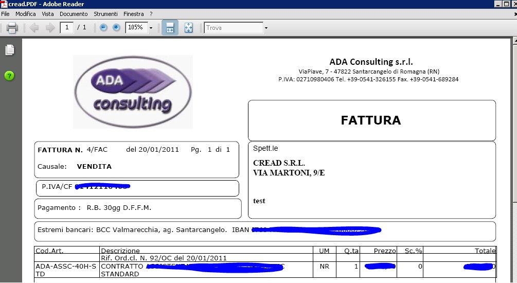
Task: Click the Print icon in toolbar
Action: (x=12, y=27)
